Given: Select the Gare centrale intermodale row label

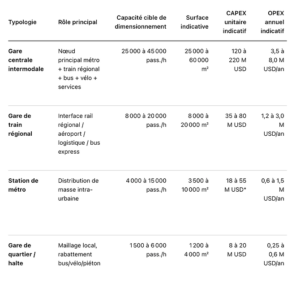Looking at the screenshot, I should [x=26, y=60].
